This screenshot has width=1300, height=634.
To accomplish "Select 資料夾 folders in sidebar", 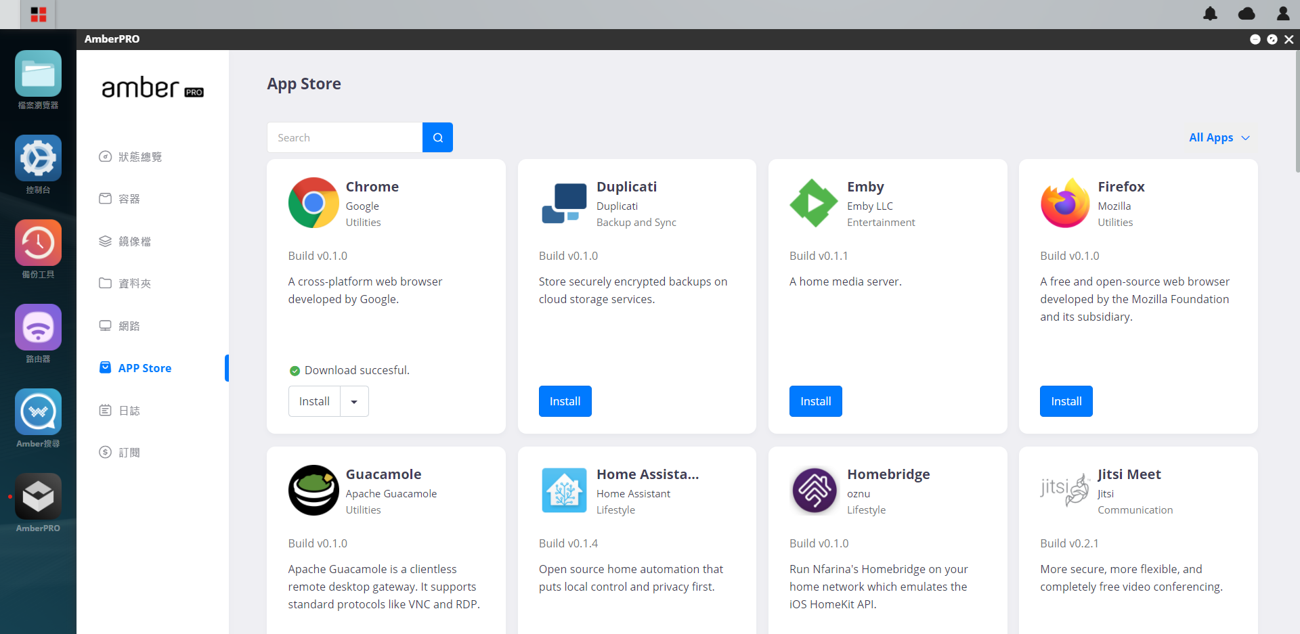I will [x=125, y=284].
